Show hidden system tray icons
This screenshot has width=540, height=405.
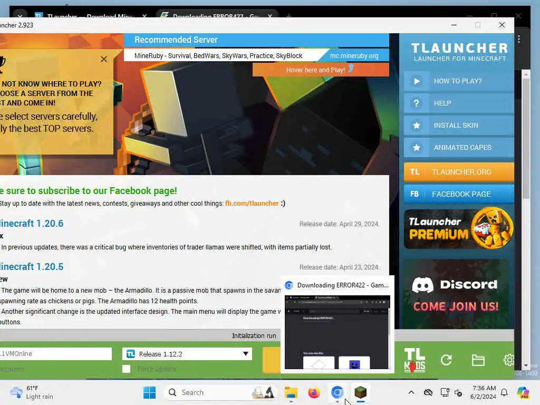pyautogui.click(x=411, y=392)
